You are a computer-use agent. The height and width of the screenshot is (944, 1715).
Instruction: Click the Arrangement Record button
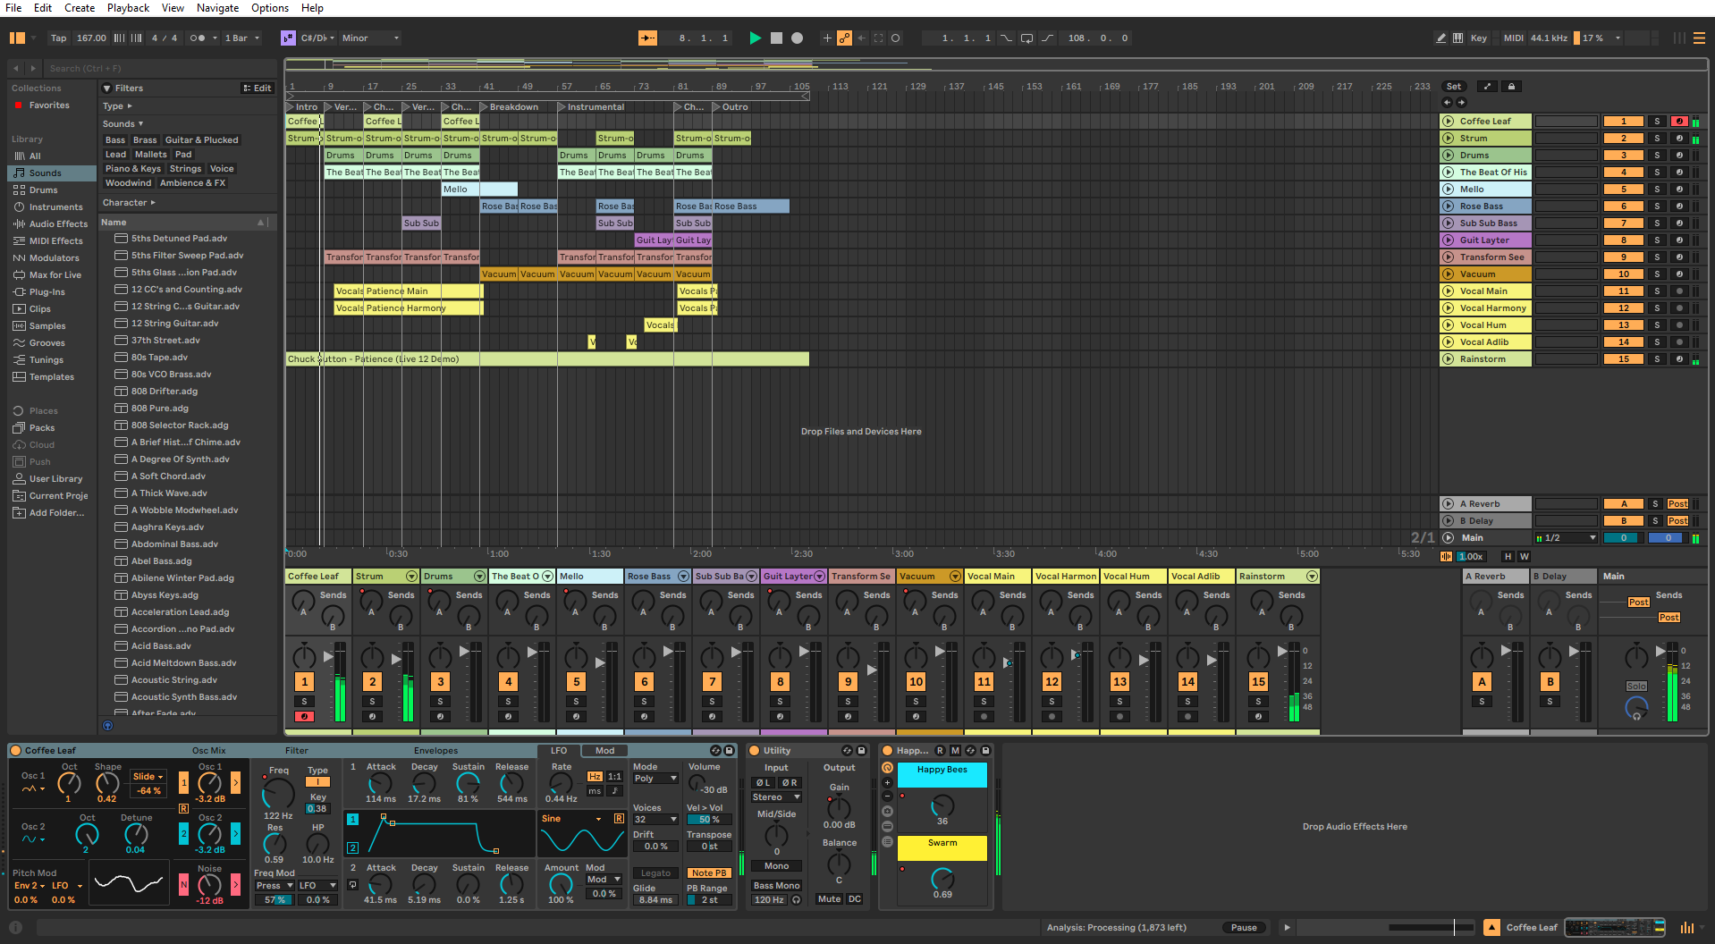pos(798,38)
